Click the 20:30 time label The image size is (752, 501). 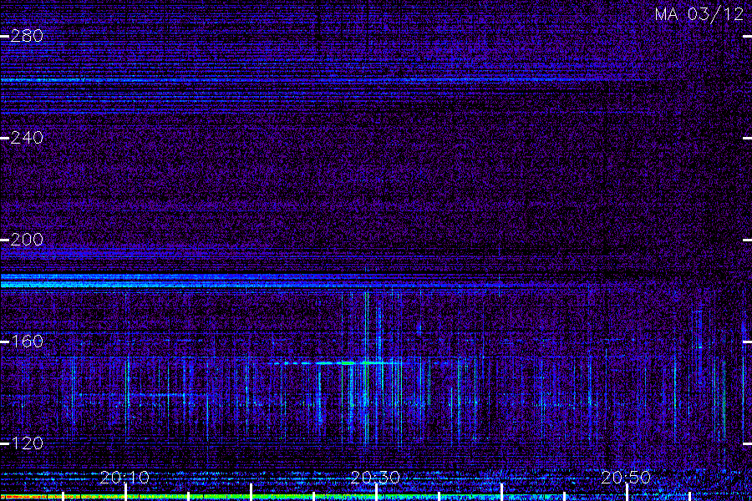click(x=375, y=478)
